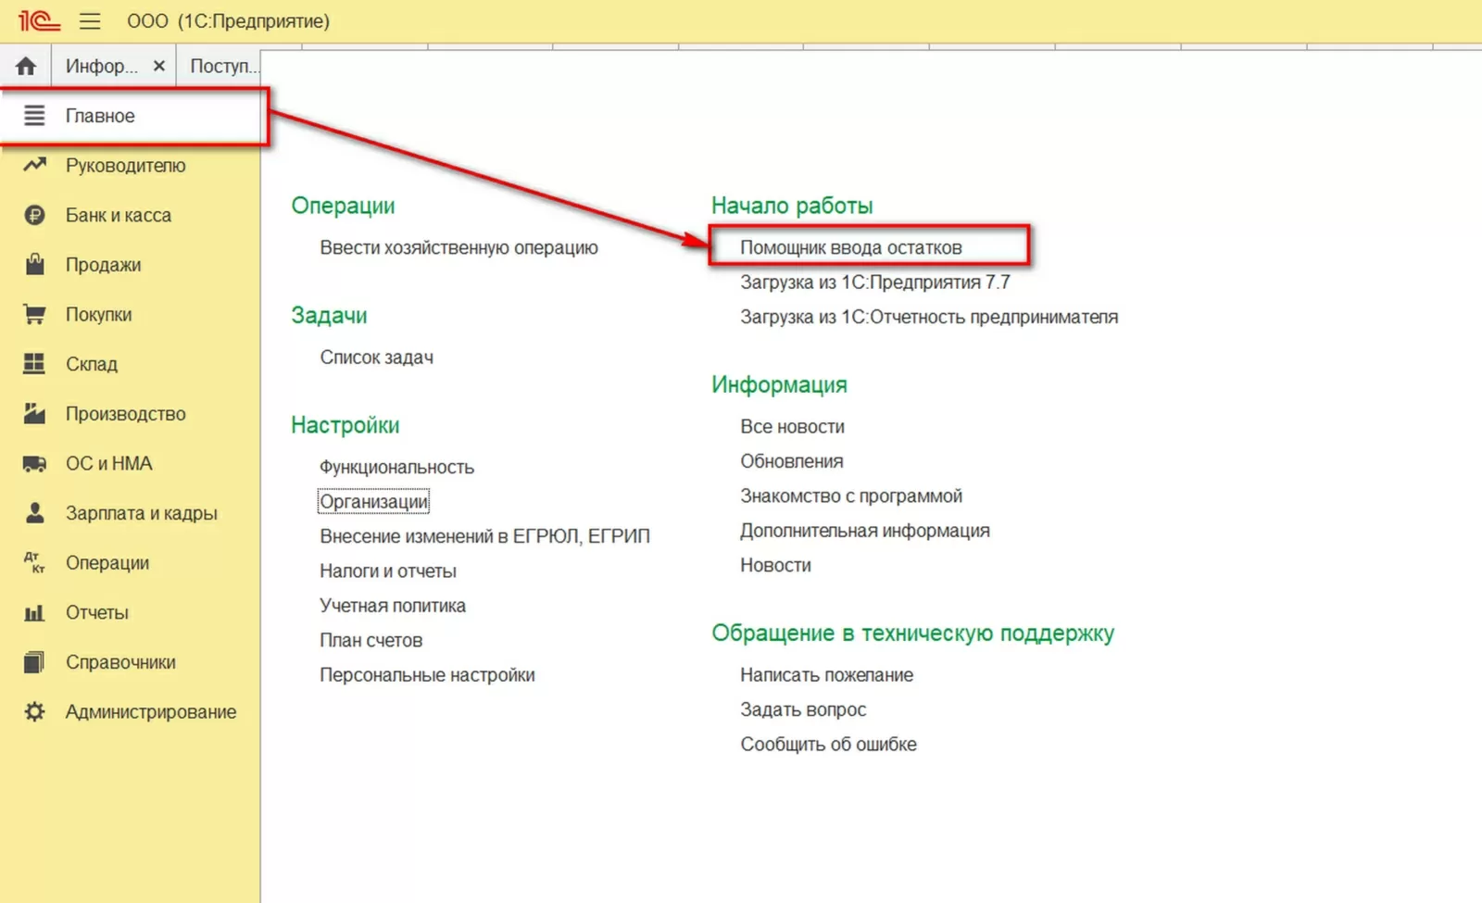Click the Операции Дт/Кт icon
This screenshot has width=1482, height=903.
[34, 562]
